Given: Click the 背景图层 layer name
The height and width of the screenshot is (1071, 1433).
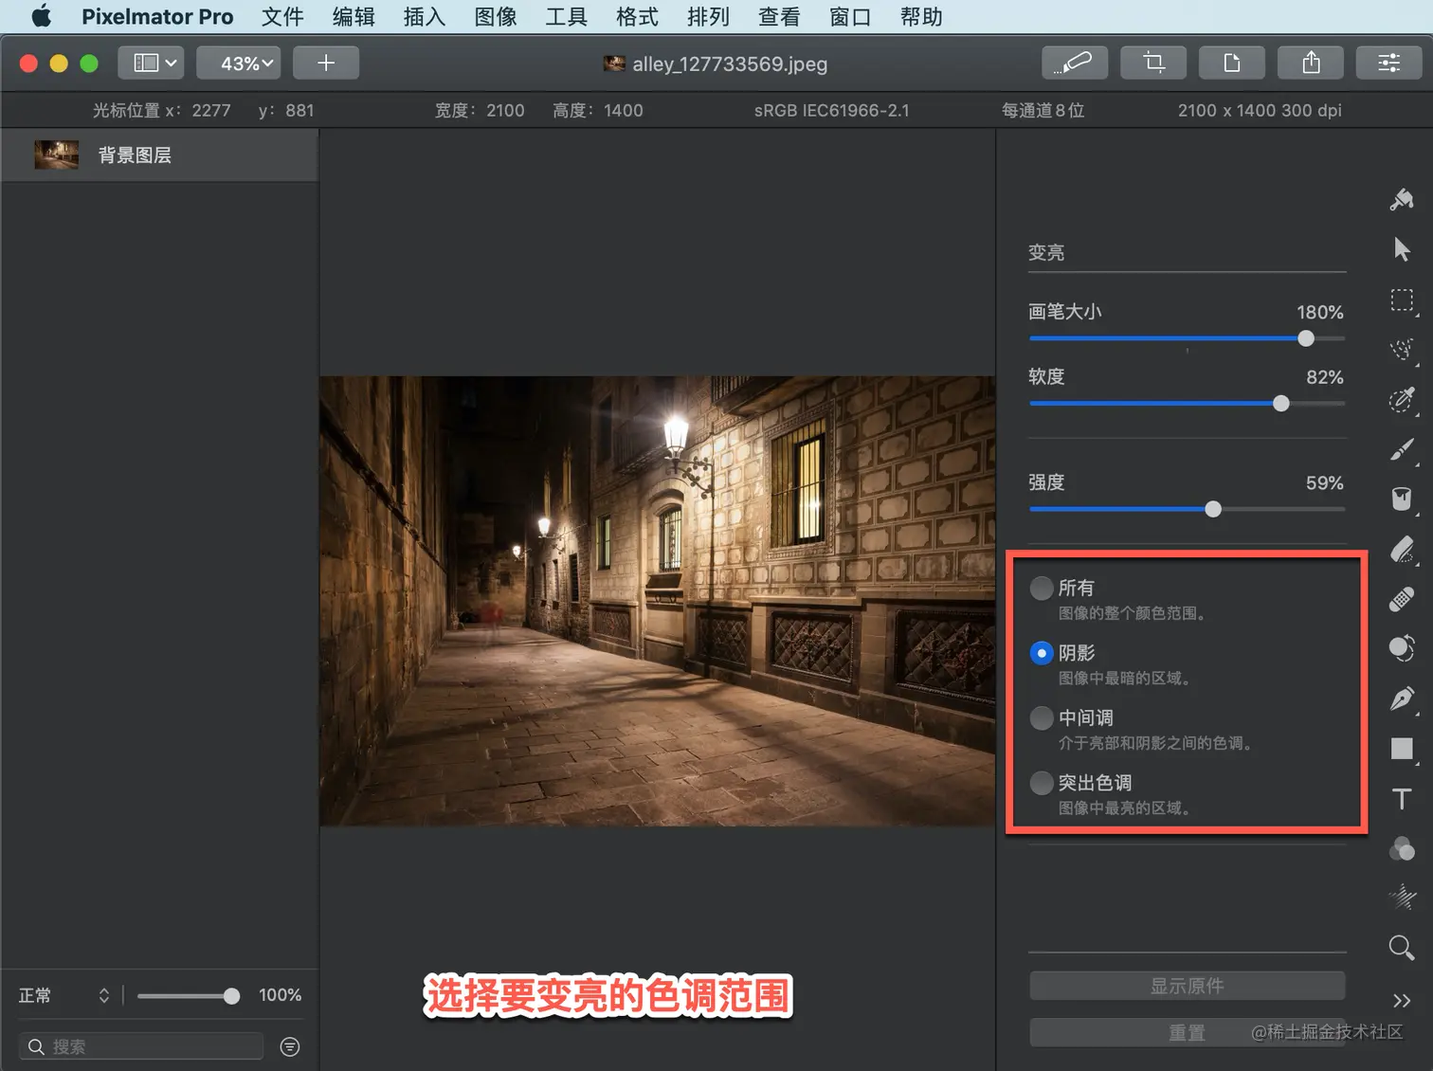Looking at the screenshot, I should pyautogui.click(x=135, y=154).
